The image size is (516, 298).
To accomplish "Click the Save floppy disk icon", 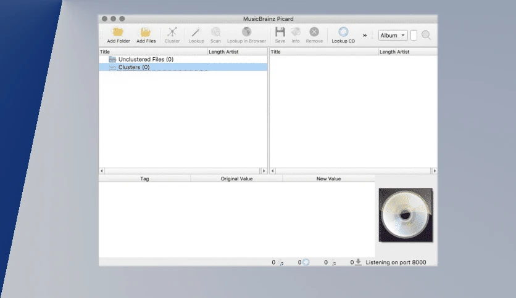I will (x=280, y=32).
